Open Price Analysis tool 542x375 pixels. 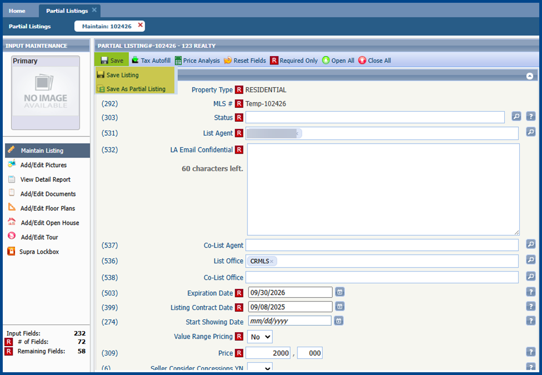point(178,61)
